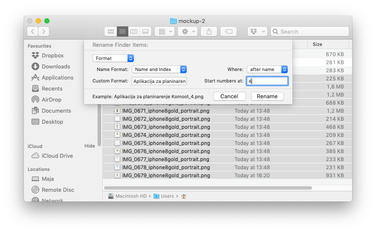Click the Share toolbar icon

209,31
